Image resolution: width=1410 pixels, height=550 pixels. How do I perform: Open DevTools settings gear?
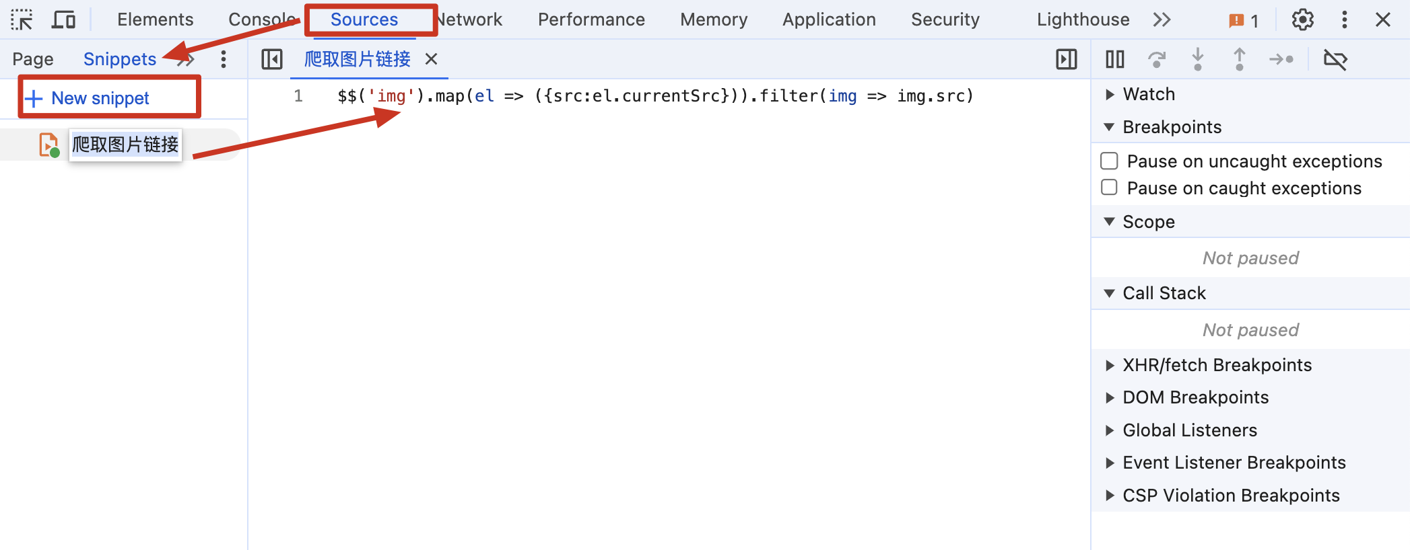[1302, 20]
